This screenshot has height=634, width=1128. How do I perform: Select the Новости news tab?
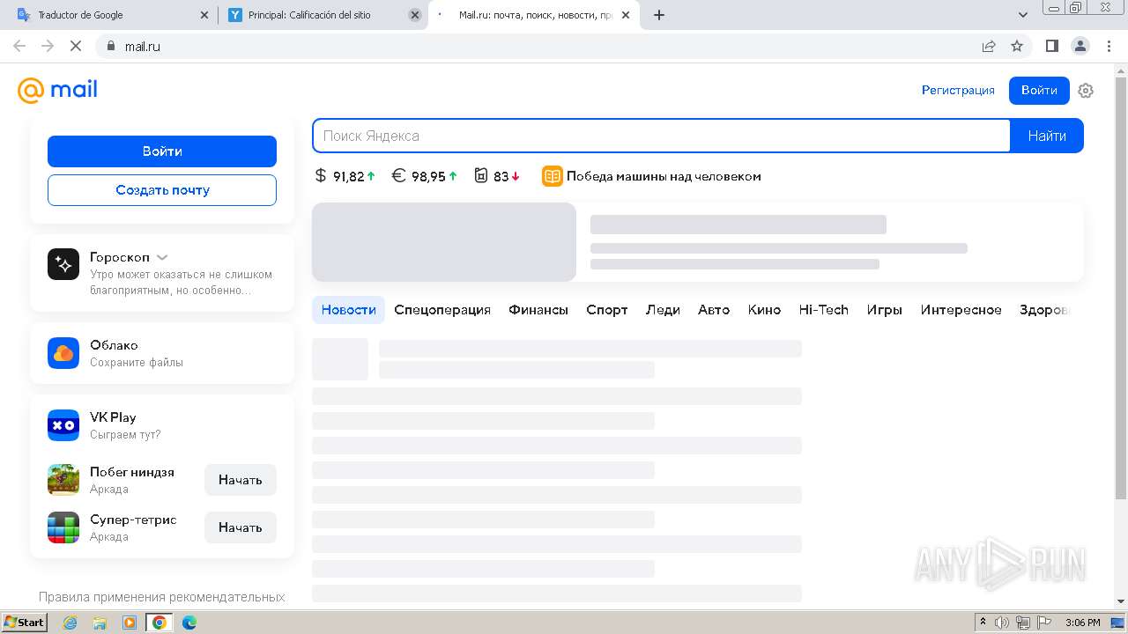(348, 310)
